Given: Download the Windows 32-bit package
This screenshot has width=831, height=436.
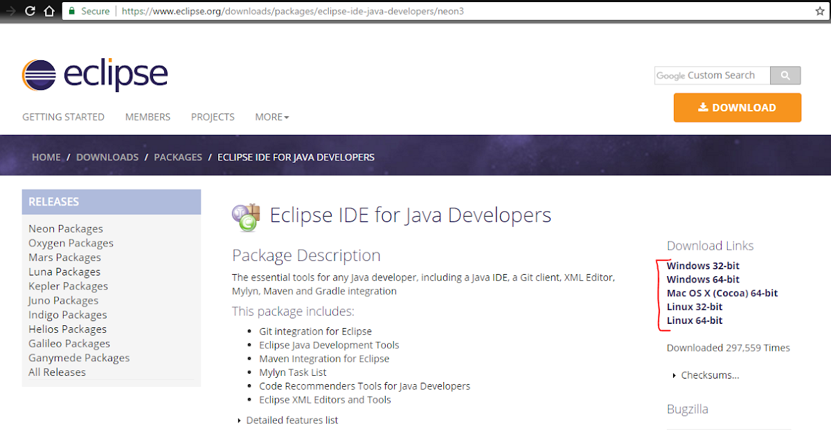Looking at the screenshot, I should pyautogui.click(x=703, y=266).
